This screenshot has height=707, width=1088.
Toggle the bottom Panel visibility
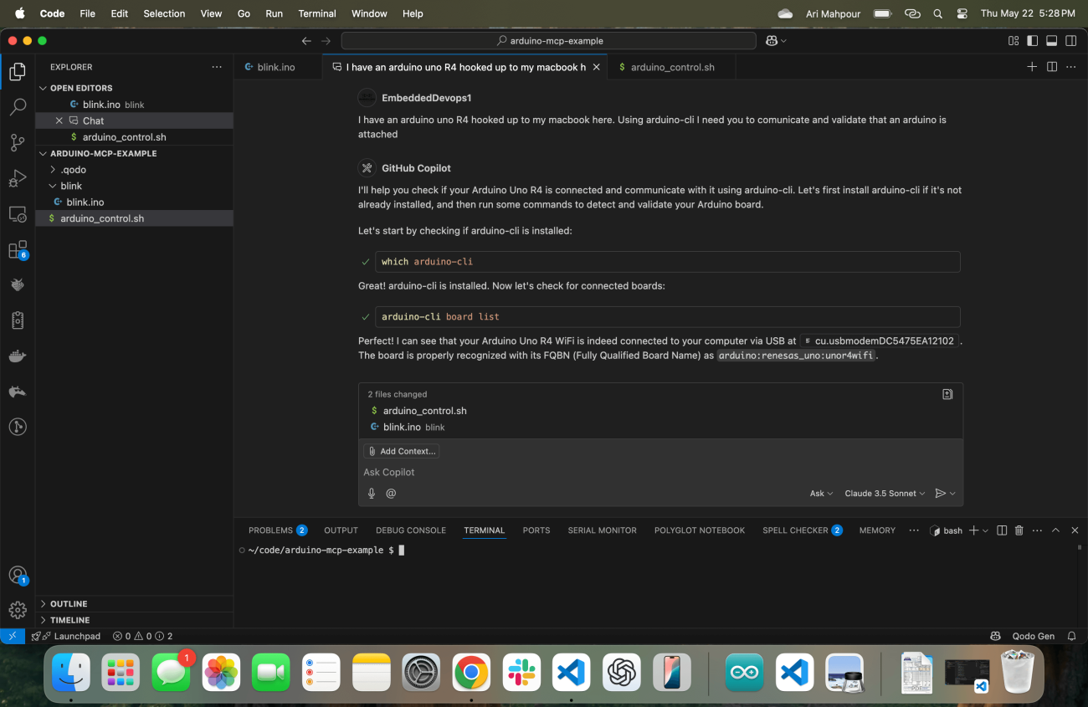(x=1051, y=40)
